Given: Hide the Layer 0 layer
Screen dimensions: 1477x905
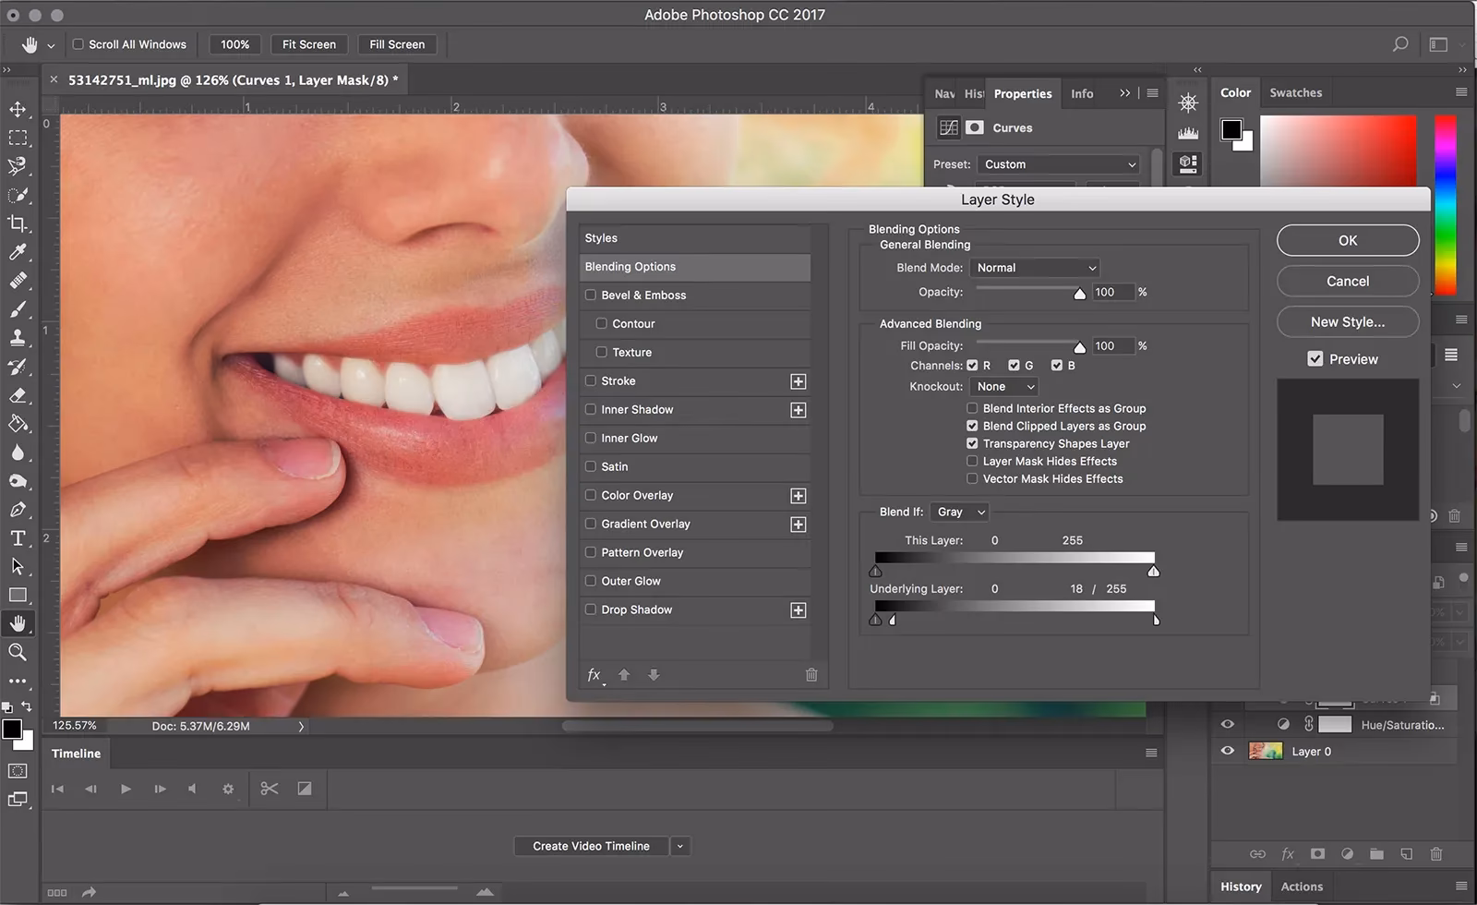Looking at the screenshot, I should coord(1227,751).
